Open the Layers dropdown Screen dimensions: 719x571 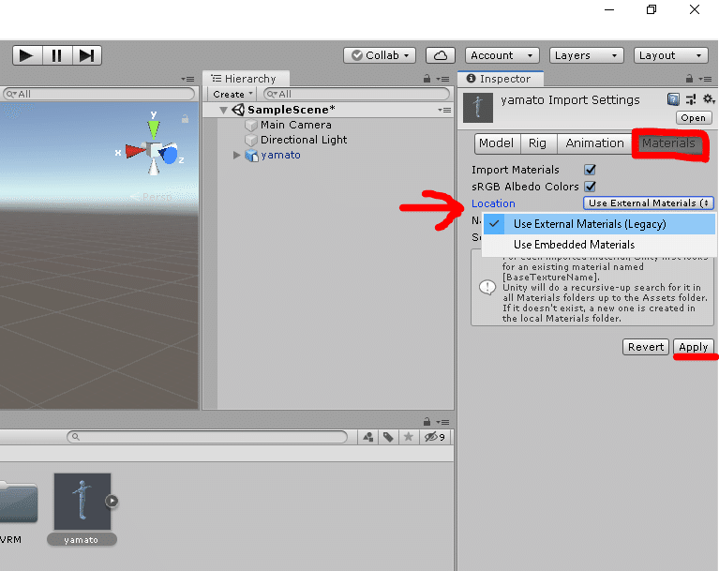tap(587, 55)
